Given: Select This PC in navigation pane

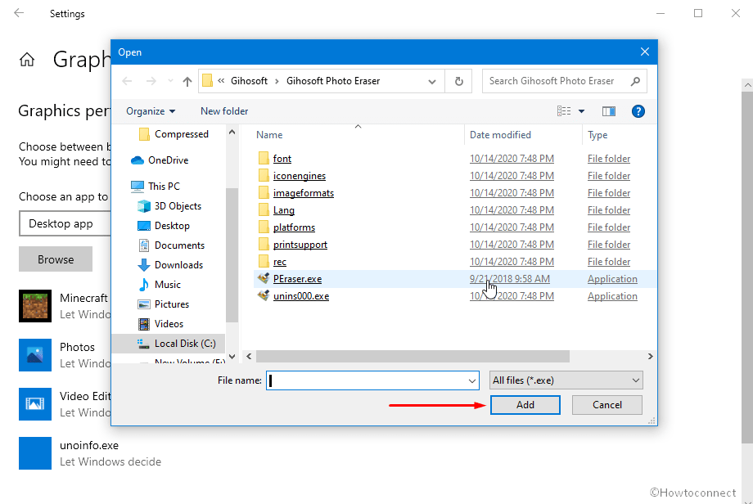Looking at the screenshot, I should pos(156,187).
